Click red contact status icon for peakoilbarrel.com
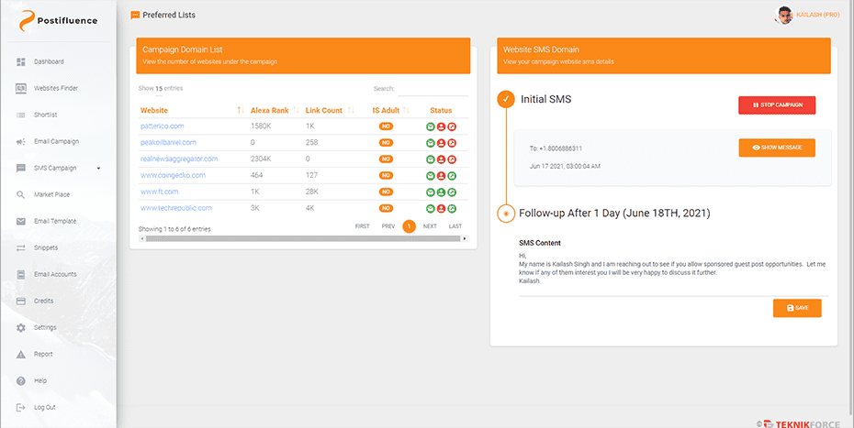This screenshot has height=428, width=854. tap(441, 143)
